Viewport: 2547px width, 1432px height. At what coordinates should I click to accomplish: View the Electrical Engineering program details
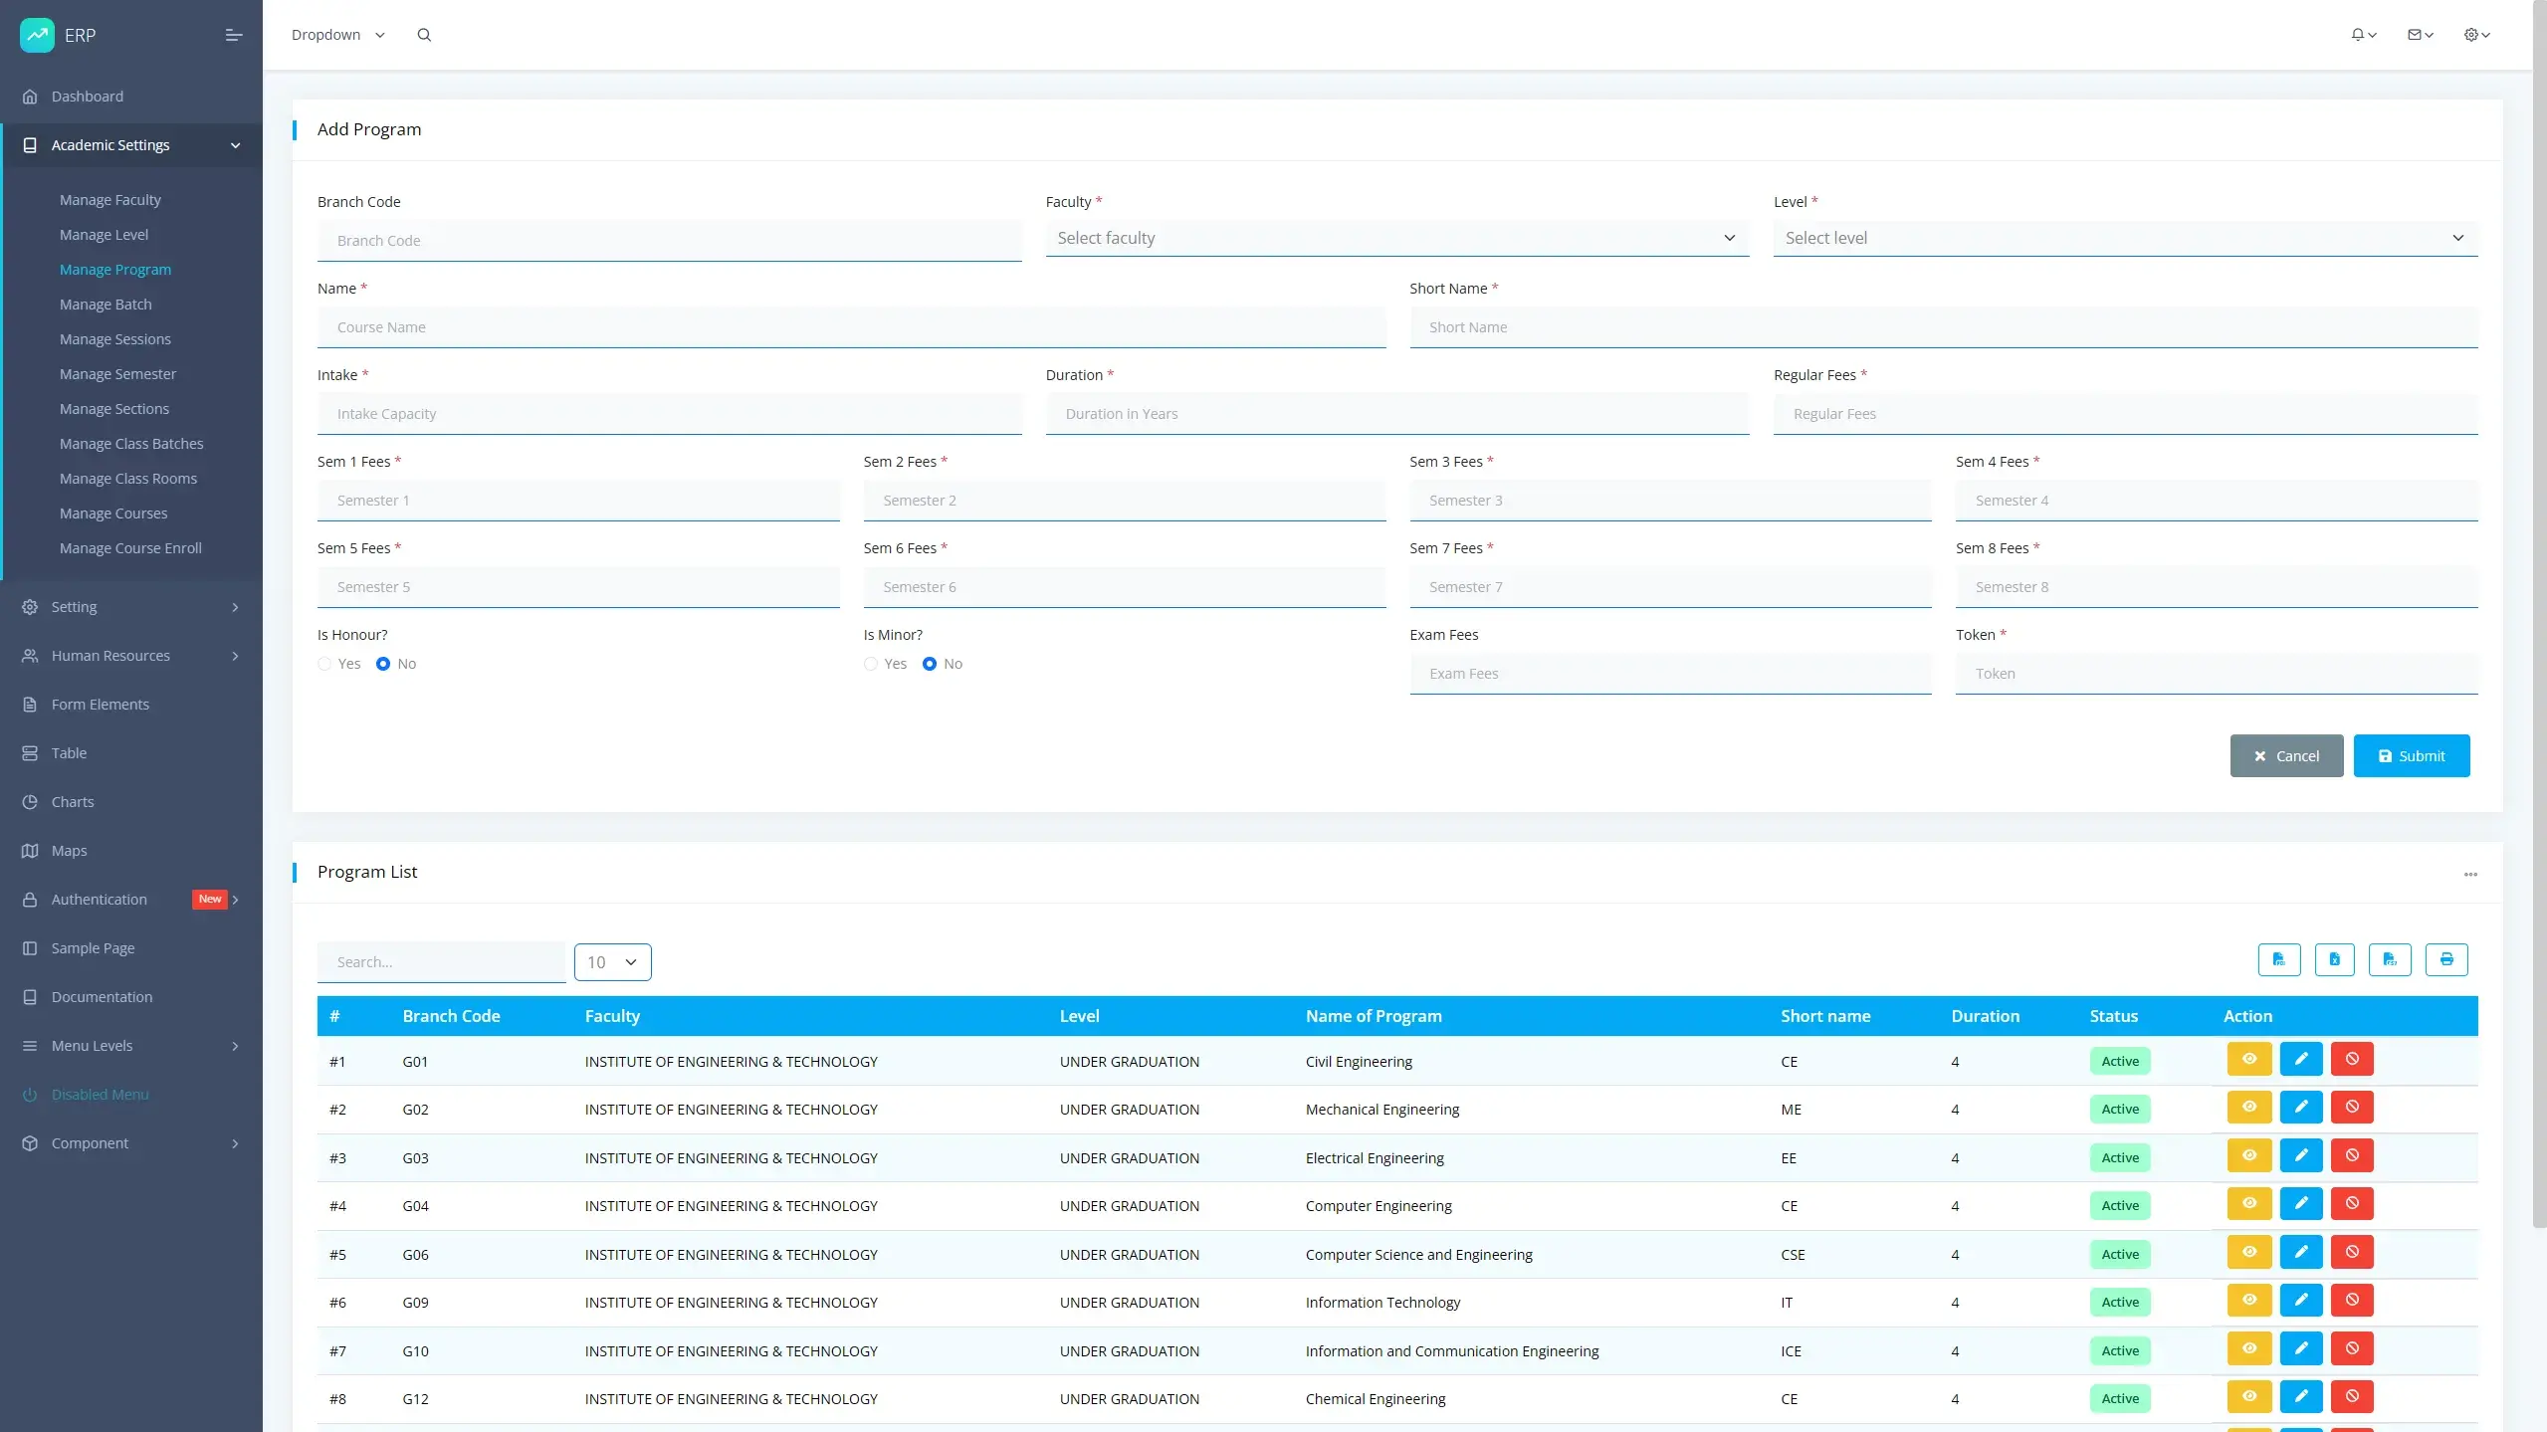click(x=2248, y=1155)
